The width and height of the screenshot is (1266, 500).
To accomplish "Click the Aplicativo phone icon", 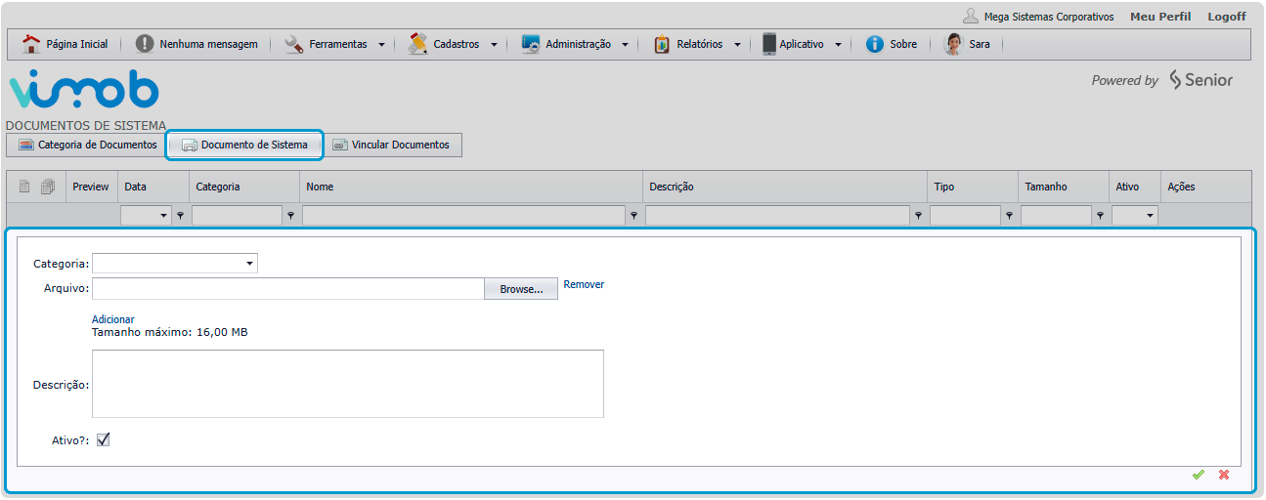I will coord(769,44).
